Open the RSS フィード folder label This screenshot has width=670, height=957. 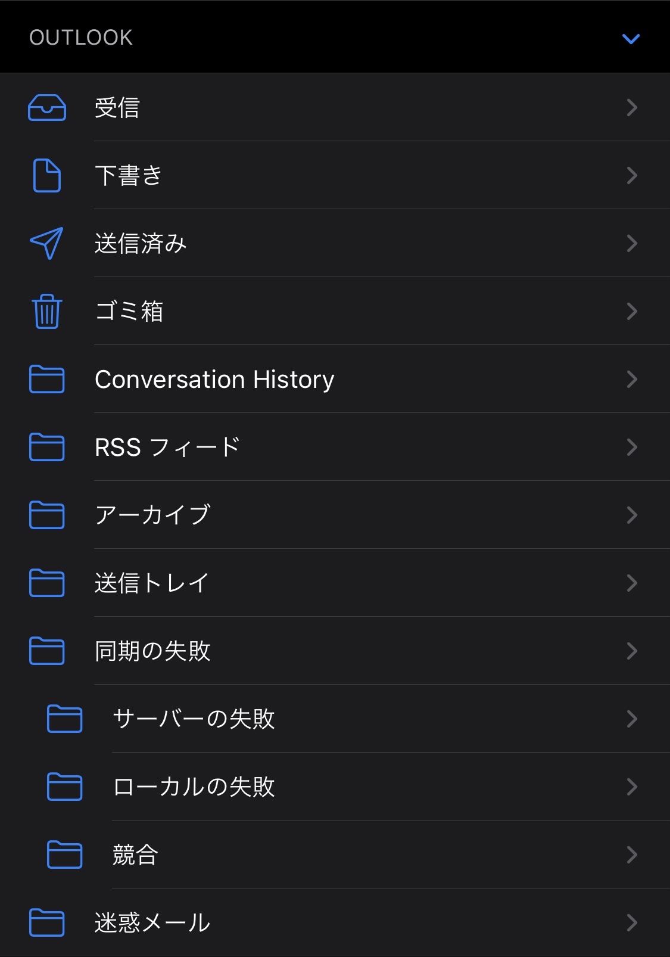pyautogui.click(x=167, y=448)
